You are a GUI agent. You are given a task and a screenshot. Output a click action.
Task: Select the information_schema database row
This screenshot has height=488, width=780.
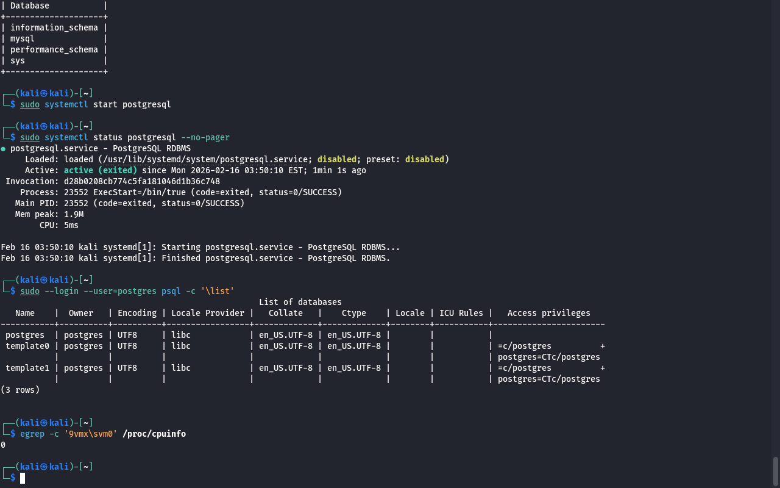click(x=54, y=27)
